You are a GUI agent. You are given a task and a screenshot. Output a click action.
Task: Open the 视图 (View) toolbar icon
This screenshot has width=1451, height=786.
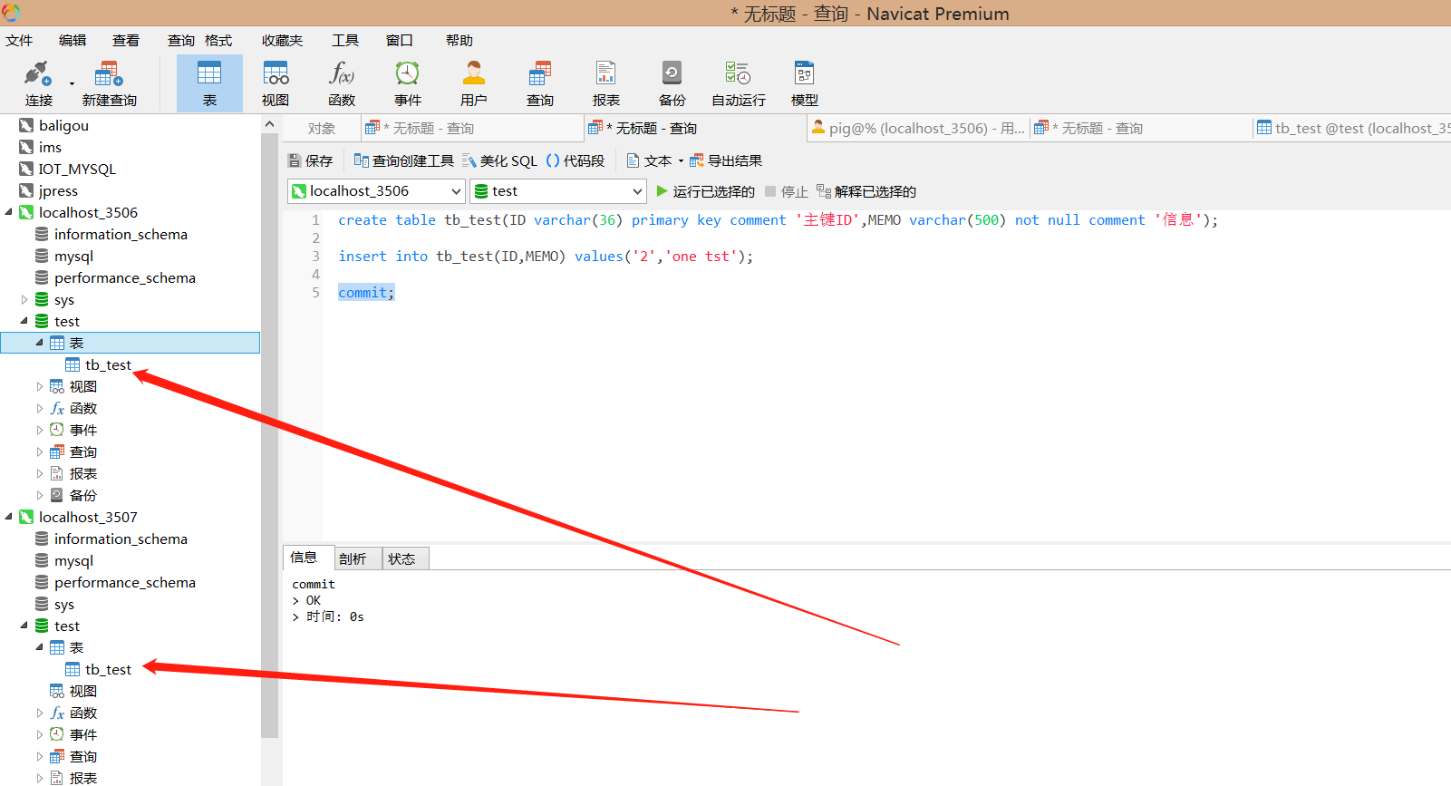pos(276,83)
